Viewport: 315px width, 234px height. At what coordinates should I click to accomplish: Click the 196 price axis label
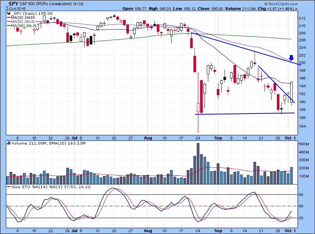(302, 78)
